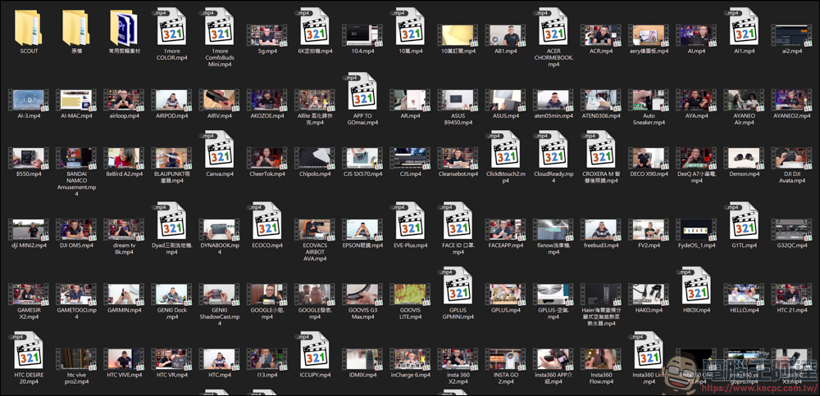Select the ECOCO.mp4 file icon
820x396 pixels.
tap(267, 222)
